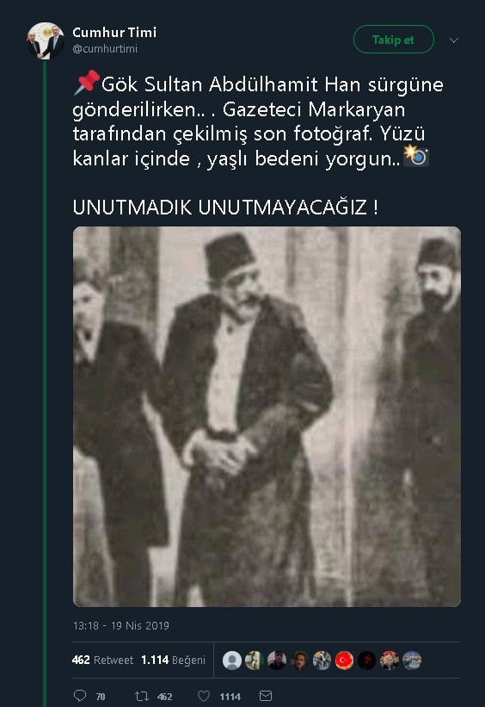Click the last liker avatar in row
This screenshot has width=485, height=707.
[412, 660]
